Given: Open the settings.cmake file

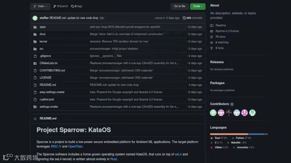Looking at the screenshot, I should tap(49, 107).
